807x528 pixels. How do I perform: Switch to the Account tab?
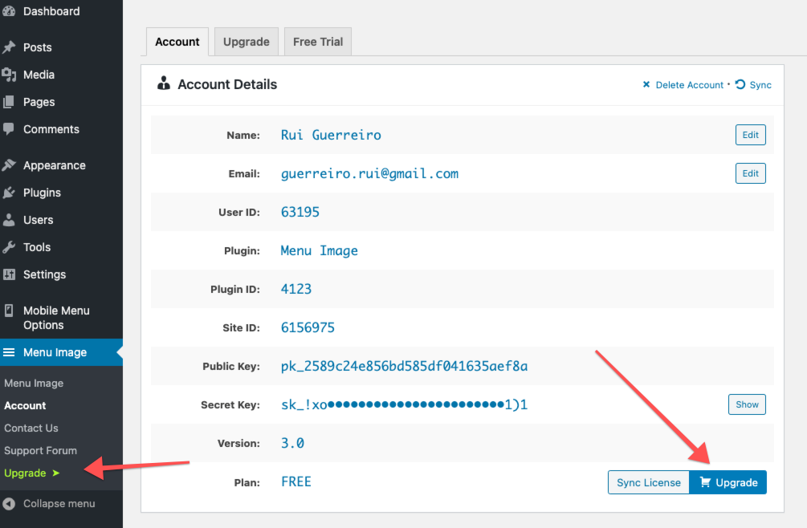[x=177, y=42]
